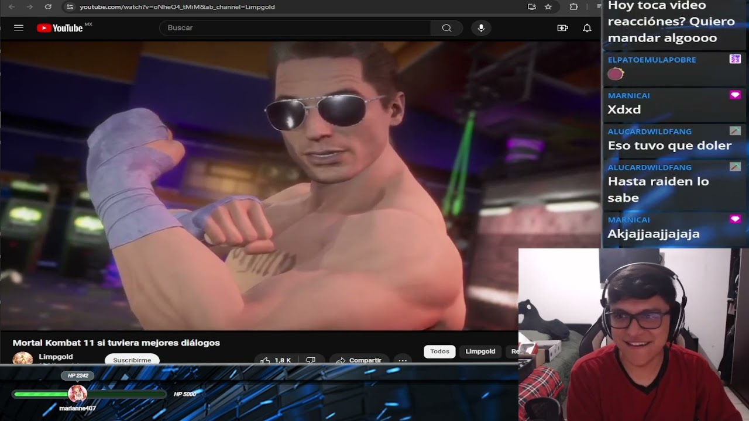Focus the Buscar search field

pyautogui.click(x=296, y=27)
